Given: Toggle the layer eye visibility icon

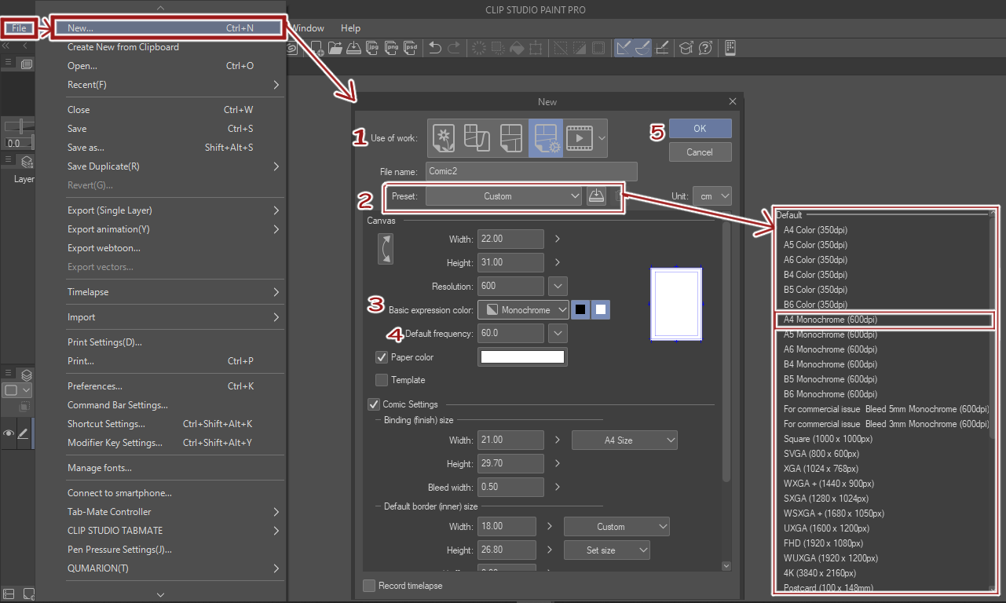Looking at the screenshot, I should pos(9,433).
